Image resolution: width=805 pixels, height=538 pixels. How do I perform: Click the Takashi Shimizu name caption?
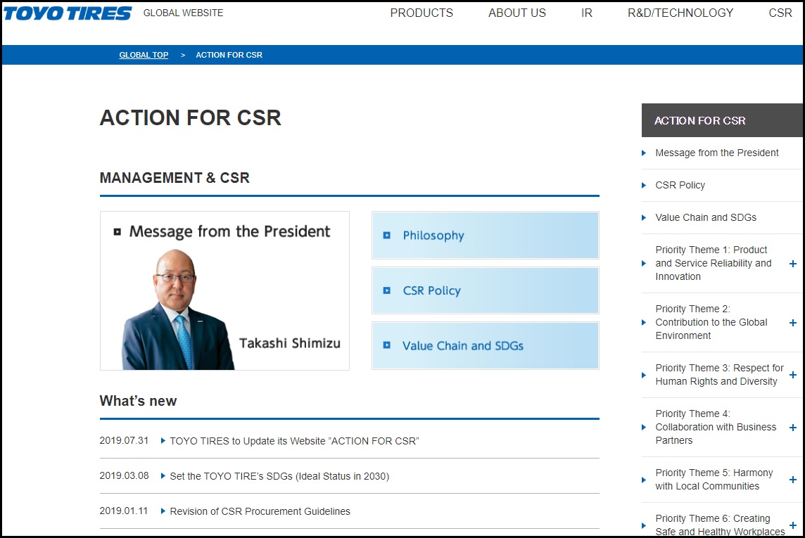pyautogui.click(x=289, y=343)
